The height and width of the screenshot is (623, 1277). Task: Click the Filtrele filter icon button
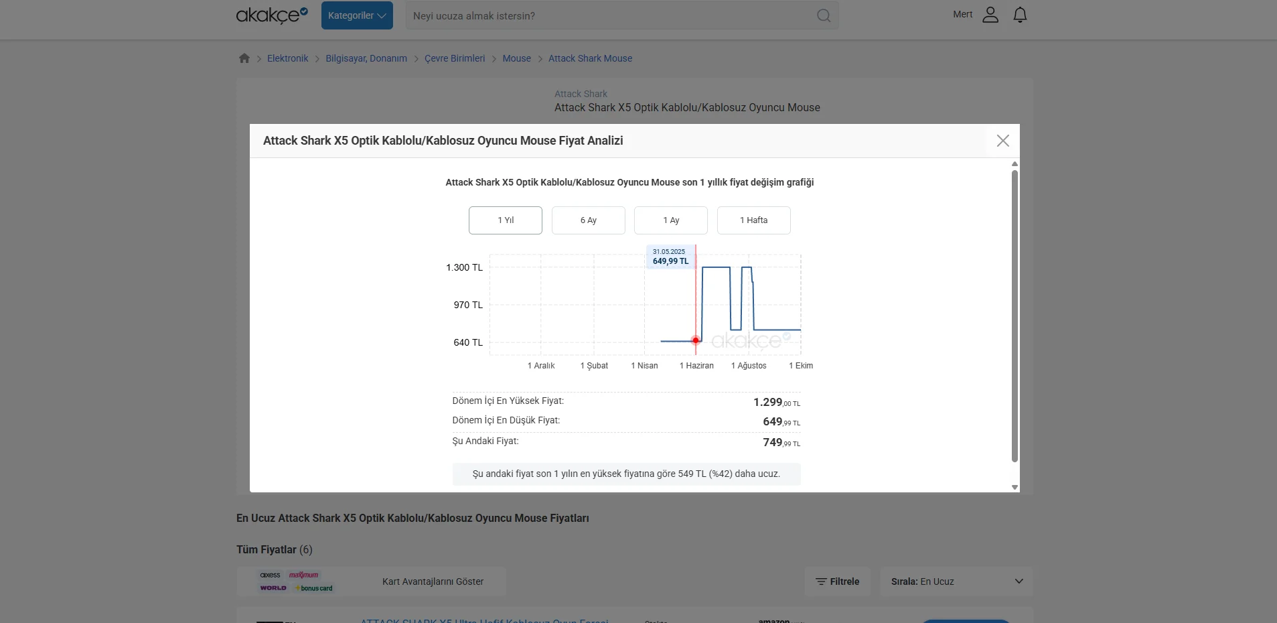(837, 581)
